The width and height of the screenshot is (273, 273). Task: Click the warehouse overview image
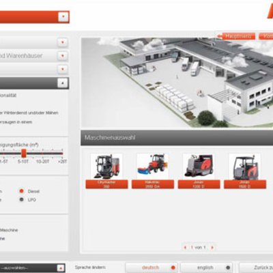[x=177, y=83]
